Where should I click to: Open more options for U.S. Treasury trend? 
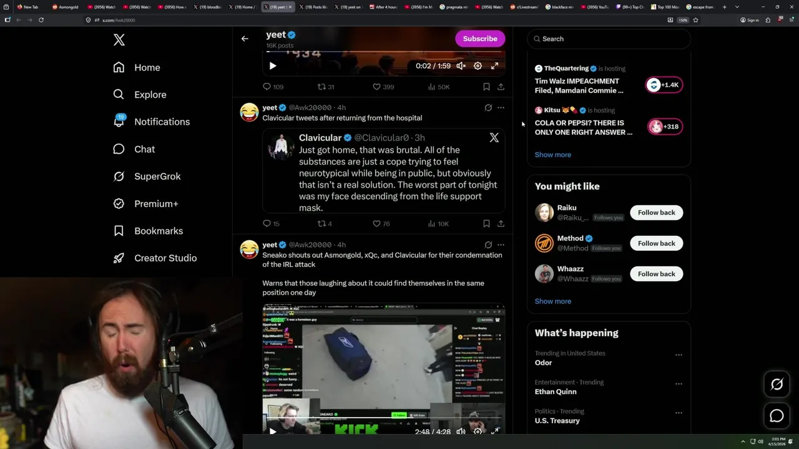(679, 413)
